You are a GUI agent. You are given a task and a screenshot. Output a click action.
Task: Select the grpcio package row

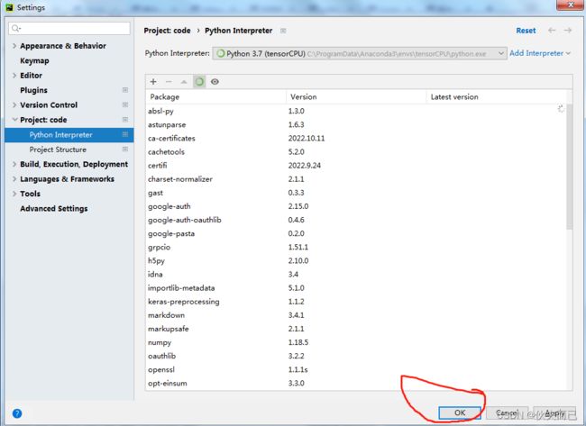356,247
